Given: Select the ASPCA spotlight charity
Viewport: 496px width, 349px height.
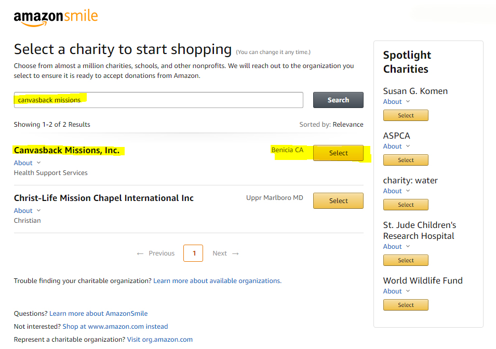Looking at the screenshot, I should [x=406, y=160].
